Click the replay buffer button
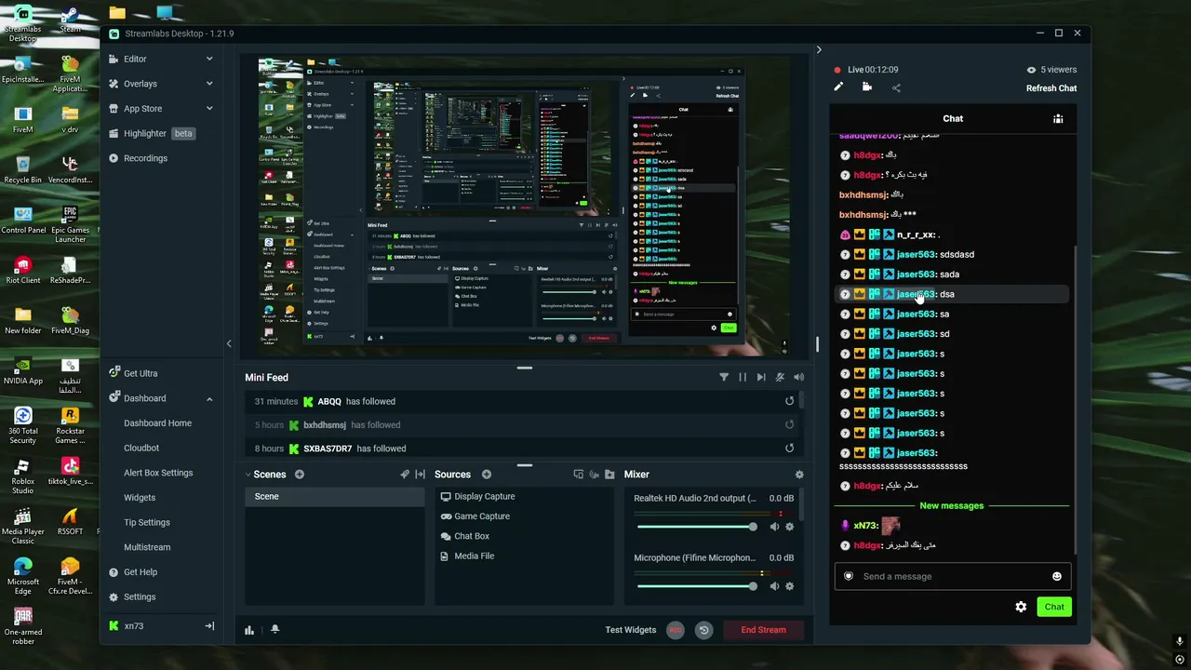The width and height of the screenshot is (1191, 670). click(703, 630)
